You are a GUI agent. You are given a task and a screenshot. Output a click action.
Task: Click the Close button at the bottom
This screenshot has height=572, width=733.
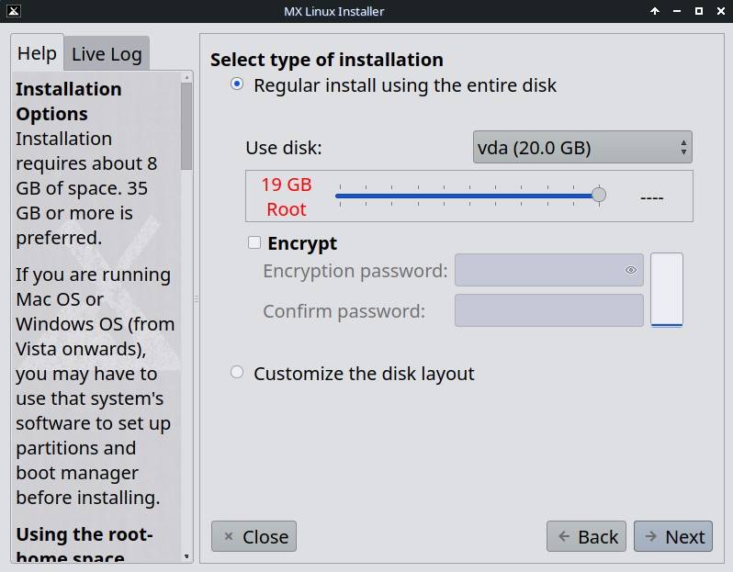254,537
